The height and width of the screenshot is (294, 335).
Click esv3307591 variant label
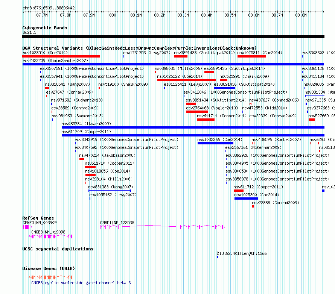pos(92,68)
